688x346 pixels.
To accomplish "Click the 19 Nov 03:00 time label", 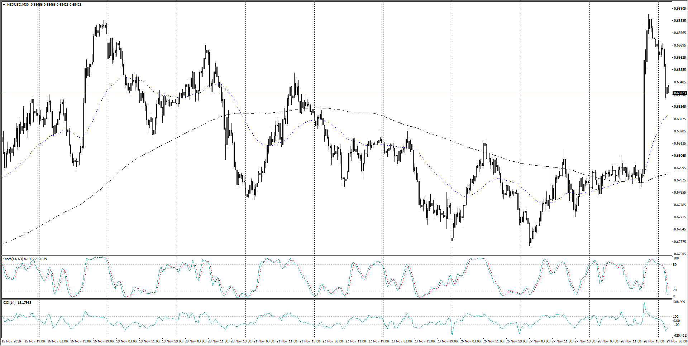I will pos(127,341).
